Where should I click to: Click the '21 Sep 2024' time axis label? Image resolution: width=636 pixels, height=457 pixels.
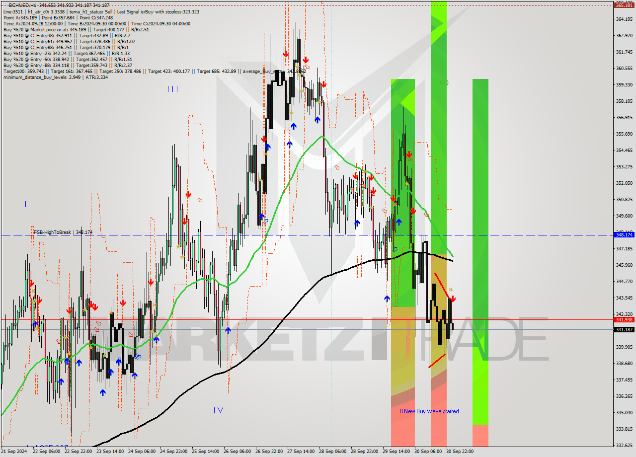[14, 452]
